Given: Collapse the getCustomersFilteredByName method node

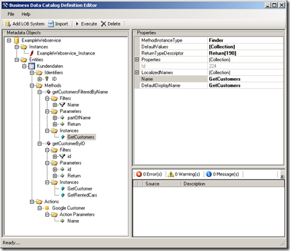Looking at the screenshot, I should 40,92.
